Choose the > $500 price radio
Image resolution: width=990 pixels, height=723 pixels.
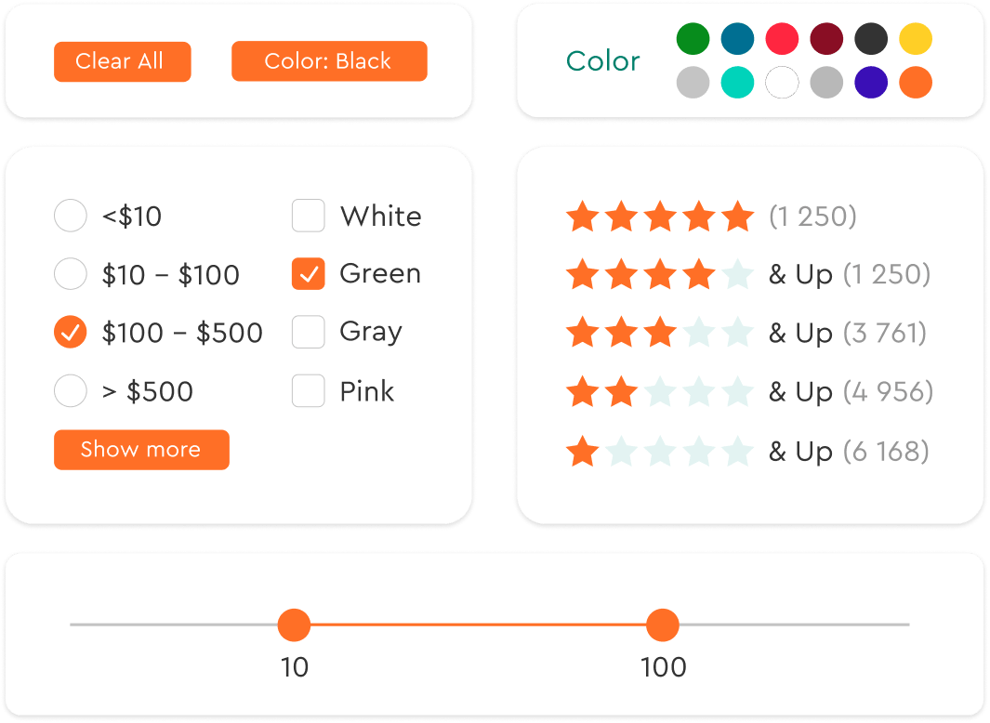(71, 391)
